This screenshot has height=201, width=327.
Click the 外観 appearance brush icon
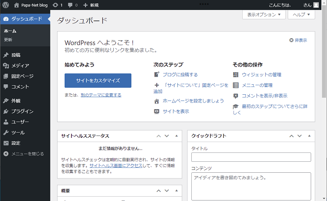6,100
